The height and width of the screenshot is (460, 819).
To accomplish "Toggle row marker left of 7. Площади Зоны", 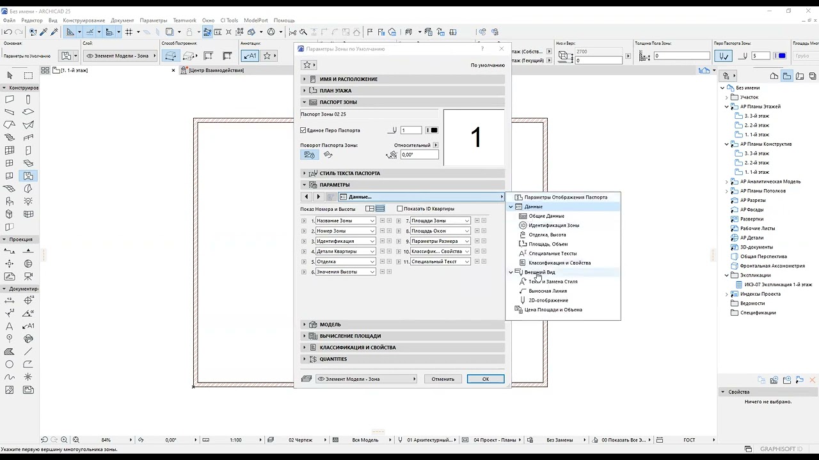I will tap(399, 220).
